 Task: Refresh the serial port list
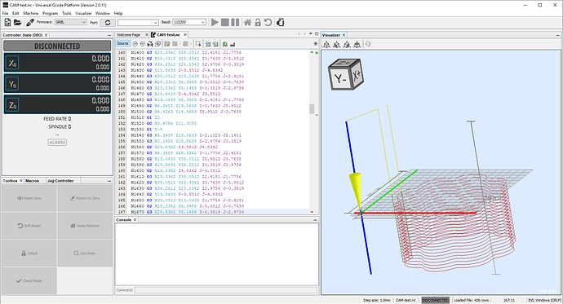(108, 22)
